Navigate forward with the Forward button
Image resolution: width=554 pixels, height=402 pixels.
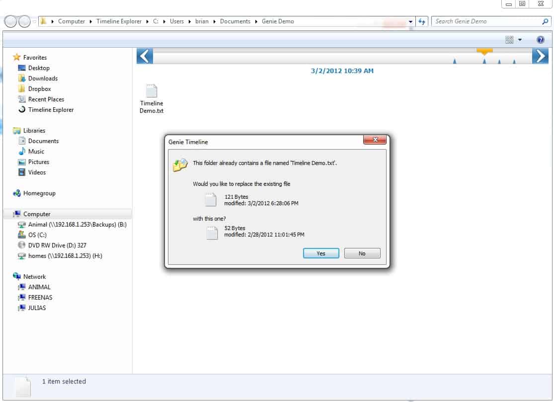click(x=24, y=21)
